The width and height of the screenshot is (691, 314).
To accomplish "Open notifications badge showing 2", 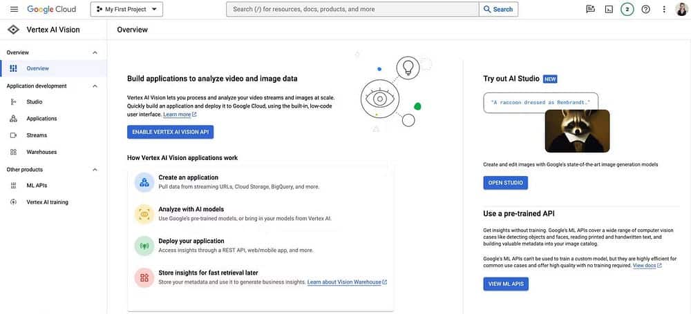I will pyautogui.click(x=627, y=9).
